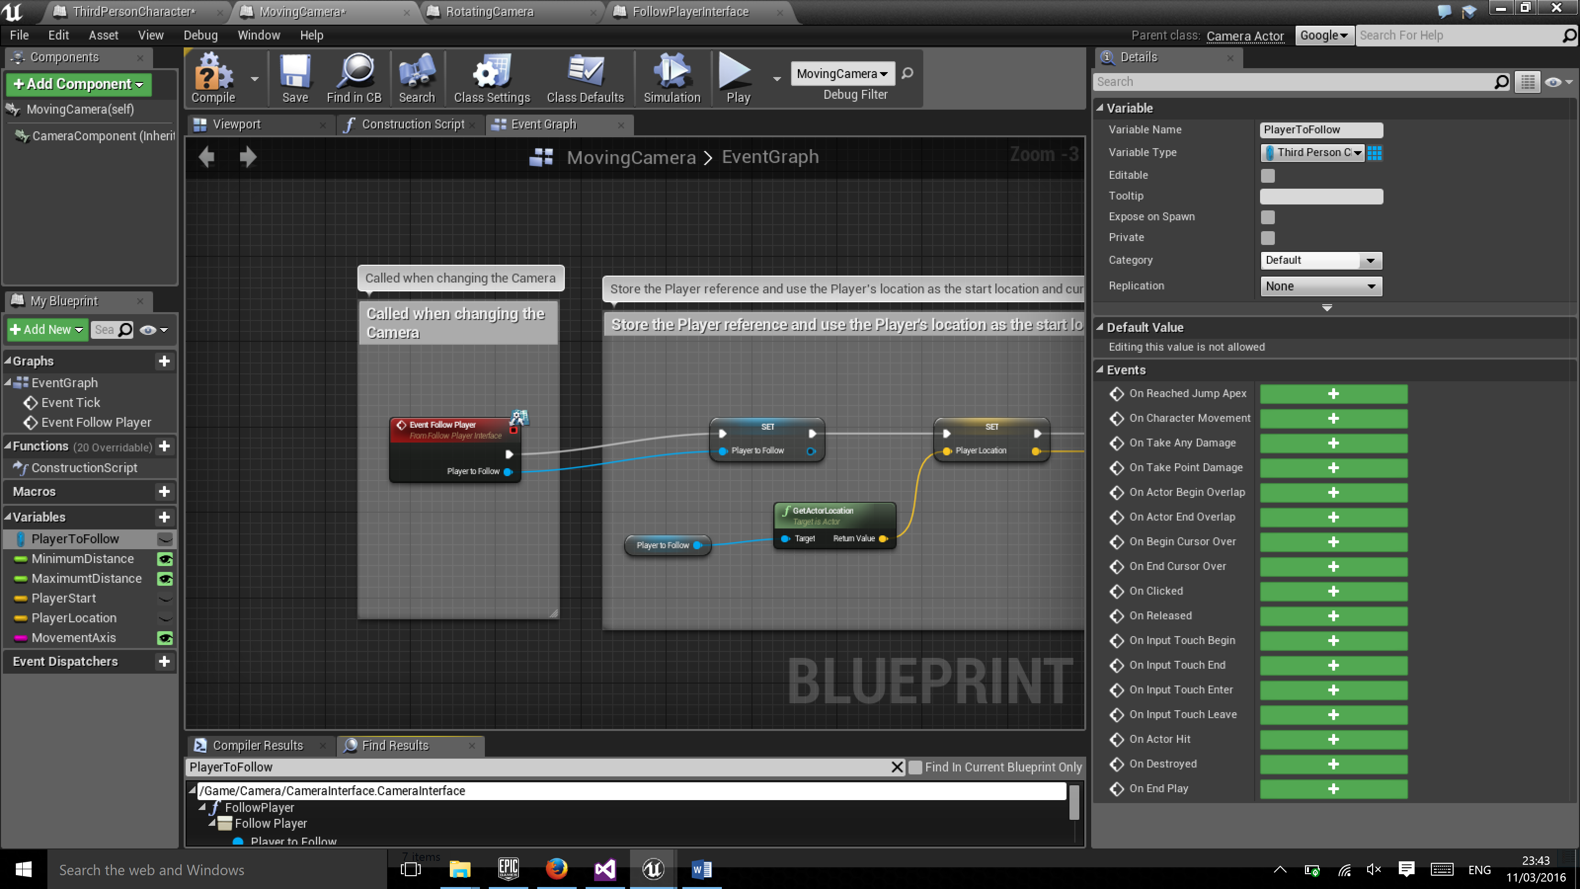The image size is (1580, 889).
Task: Toggle Expose on Spawn checkbox
Action: click(1268, 217)
